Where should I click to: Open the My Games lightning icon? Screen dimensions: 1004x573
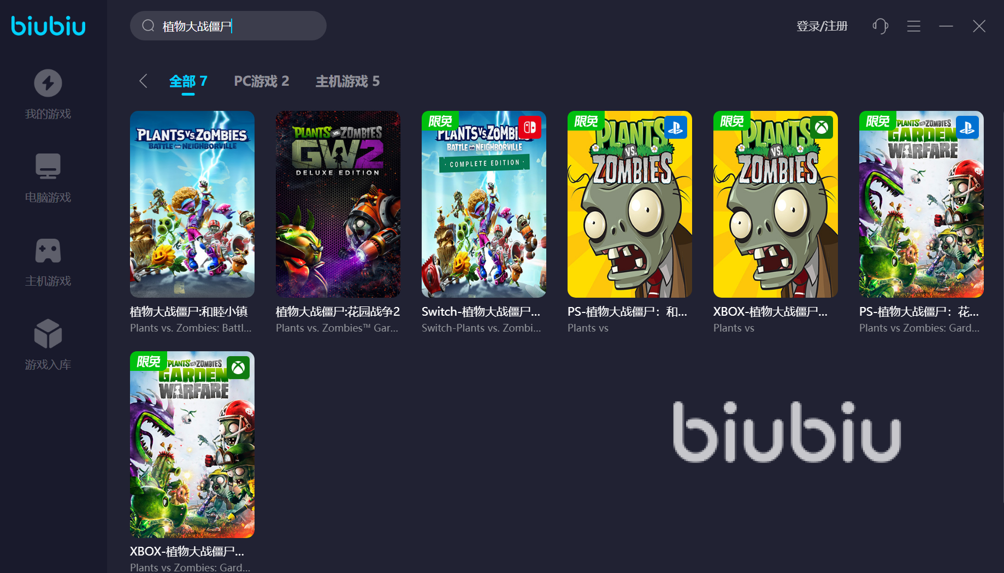click(48, 83)
